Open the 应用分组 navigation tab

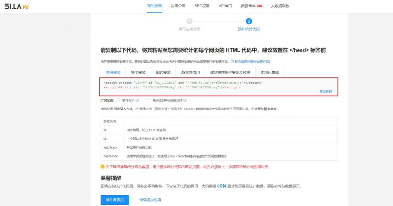(x=178, y=6)
